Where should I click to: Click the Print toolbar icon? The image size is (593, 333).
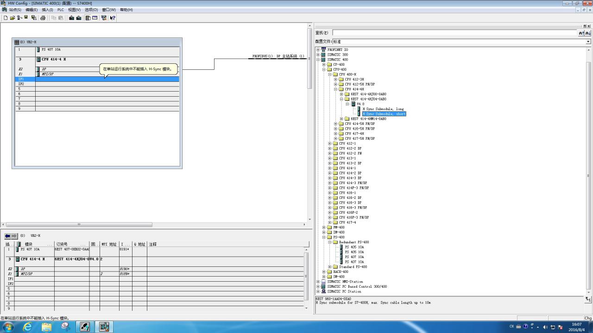43,18
